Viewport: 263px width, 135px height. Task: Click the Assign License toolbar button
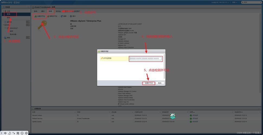pyautogui.click(x=40, y=16)
